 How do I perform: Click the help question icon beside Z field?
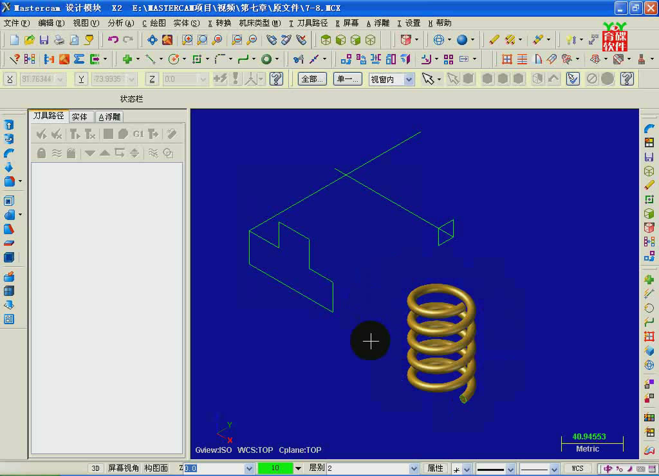coord(276,78)
